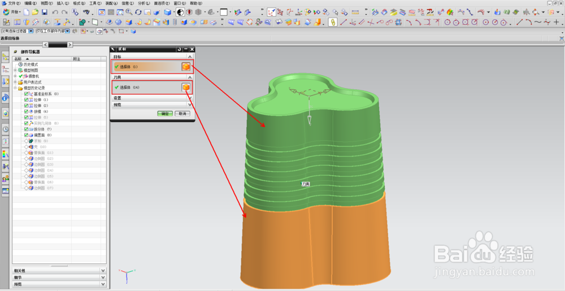Uncheck the 偏置面 (8) feature checkbox
Screen dimensions: 565x291
tap(27, 135)
